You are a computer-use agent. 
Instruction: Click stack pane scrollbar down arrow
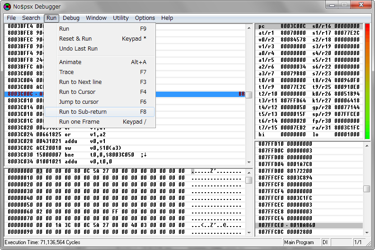click(367, 232)
